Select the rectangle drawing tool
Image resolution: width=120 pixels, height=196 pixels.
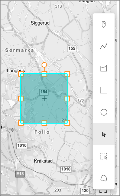point(104,90)
